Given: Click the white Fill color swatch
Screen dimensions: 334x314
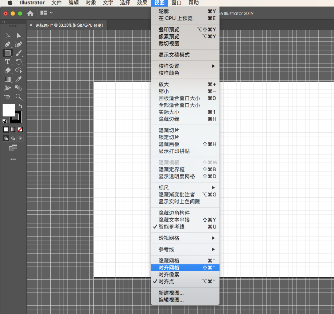Looking at the screenshot, I should pos(8,110).
